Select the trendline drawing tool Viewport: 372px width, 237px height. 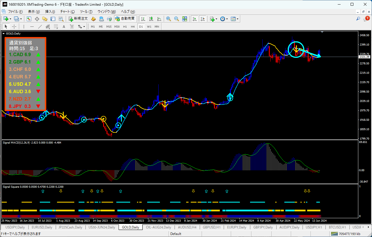pyautogui.click(x=40, y=26)
